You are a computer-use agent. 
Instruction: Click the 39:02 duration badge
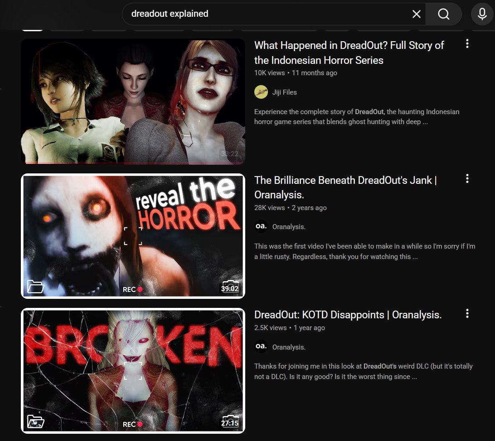tap(229, 288)
